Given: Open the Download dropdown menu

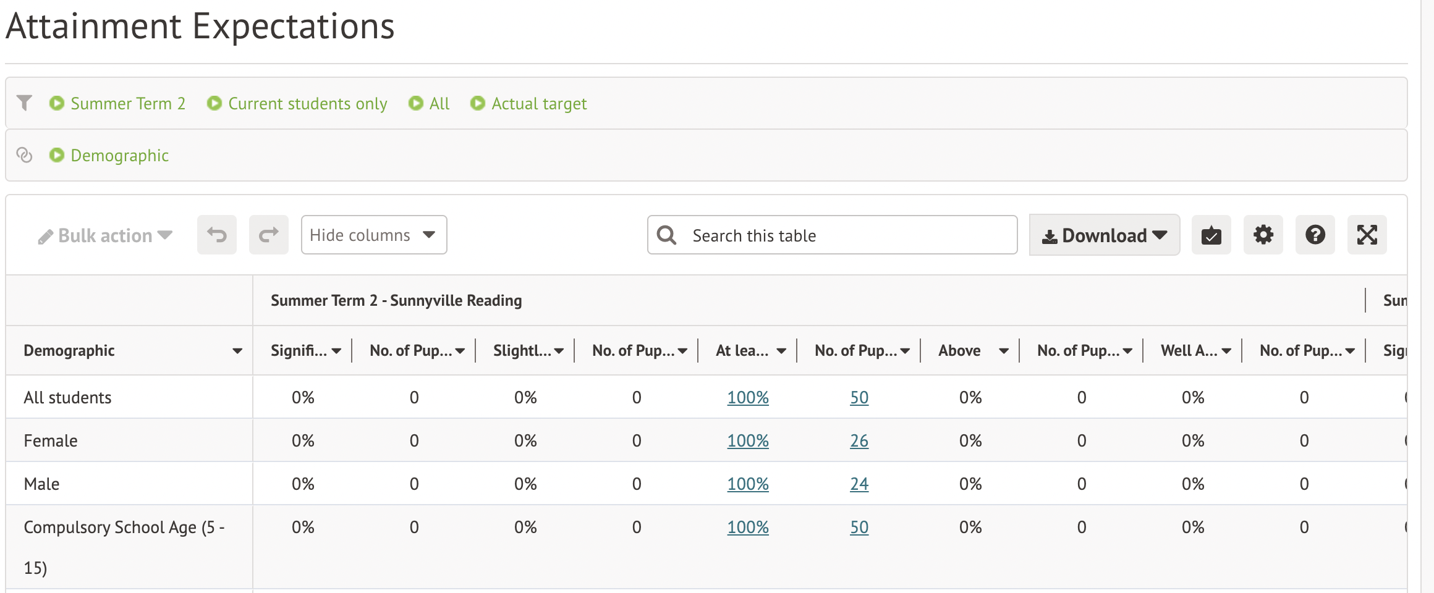Looking at the screenshot, I should tap(1104, 235).
